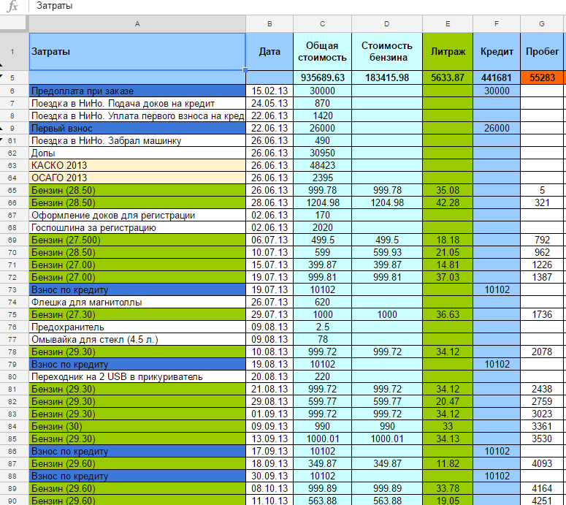Select column F header
Viewport: 566px width, 505px height.
[x=497, y=24]
